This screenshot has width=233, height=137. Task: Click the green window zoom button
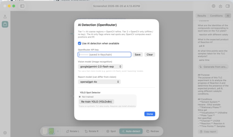(14, 6)
